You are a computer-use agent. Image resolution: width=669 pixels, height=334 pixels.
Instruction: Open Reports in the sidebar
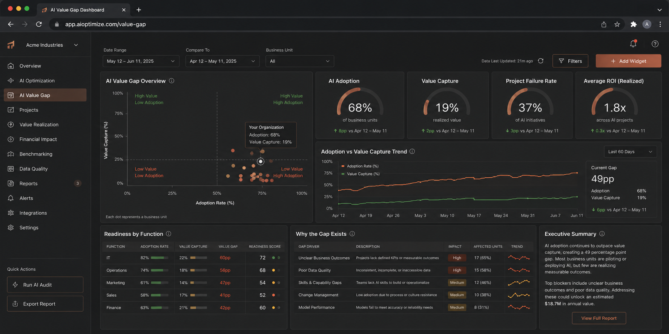(x=45, y=183)
